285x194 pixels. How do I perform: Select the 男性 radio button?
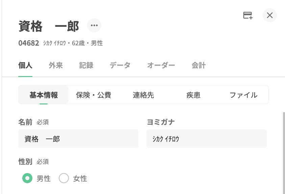(x=27, y=178)
